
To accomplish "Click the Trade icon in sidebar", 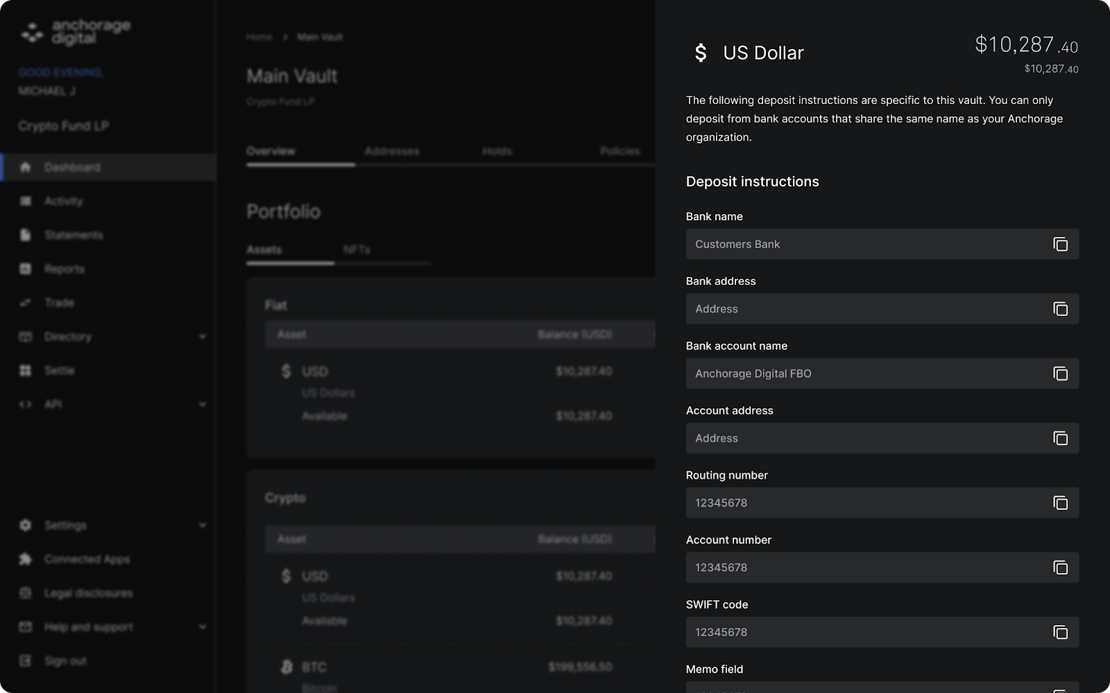I will [x=26, y=303].
